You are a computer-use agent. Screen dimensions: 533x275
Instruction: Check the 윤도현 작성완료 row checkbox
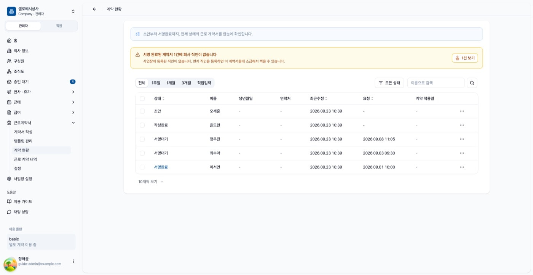[x=142, y=125]
